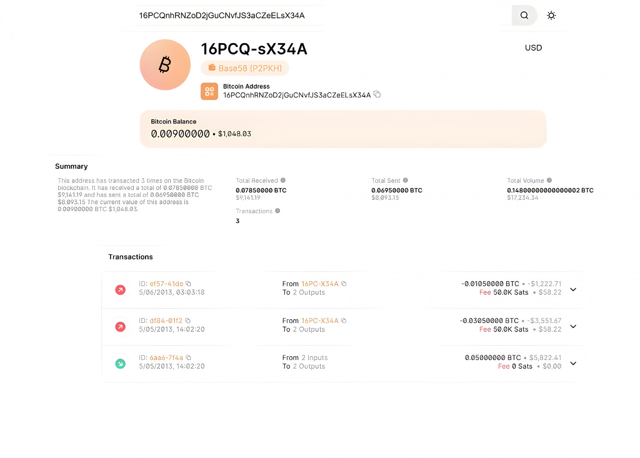Toggle light/dark theme sun icon
The height and width of the screenshot is (458, 640).
pos(551,15)
